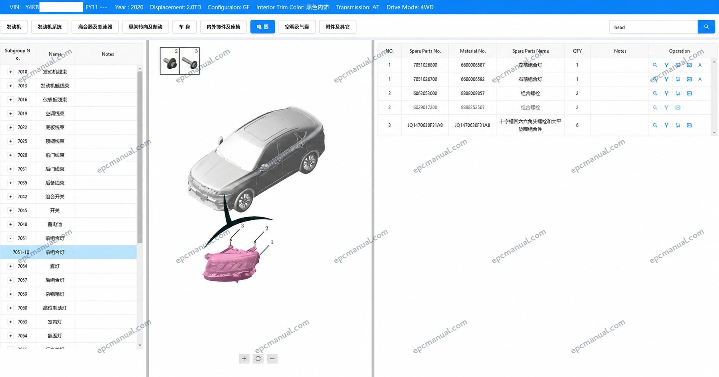Click the blue search button next to head
The width and height of the screenshot is (719, 377).
706,27
